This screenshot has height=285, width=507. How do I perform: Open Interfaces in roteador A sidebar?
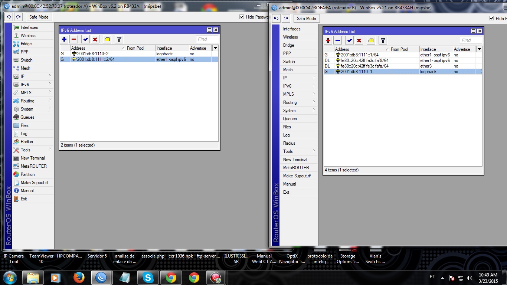(x=33, y=27)
